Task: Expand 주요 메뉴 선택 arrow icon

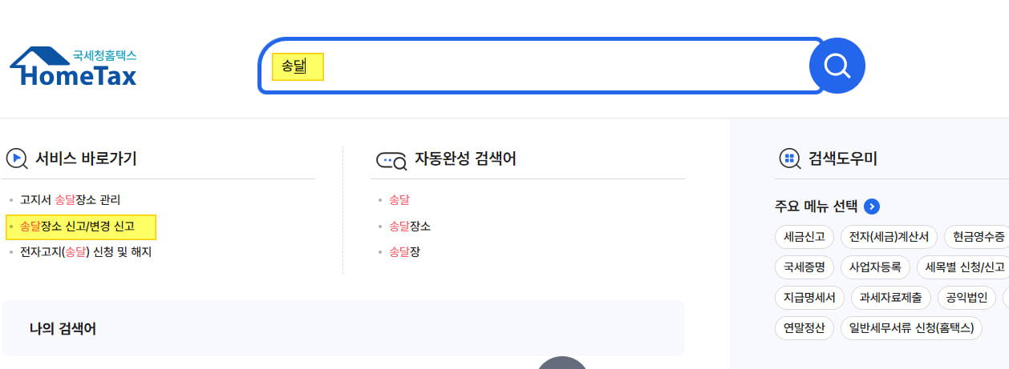Action: (x=872, y=207)
